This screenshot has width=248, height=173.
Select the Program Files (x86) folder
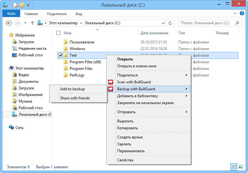click(85, 62)
